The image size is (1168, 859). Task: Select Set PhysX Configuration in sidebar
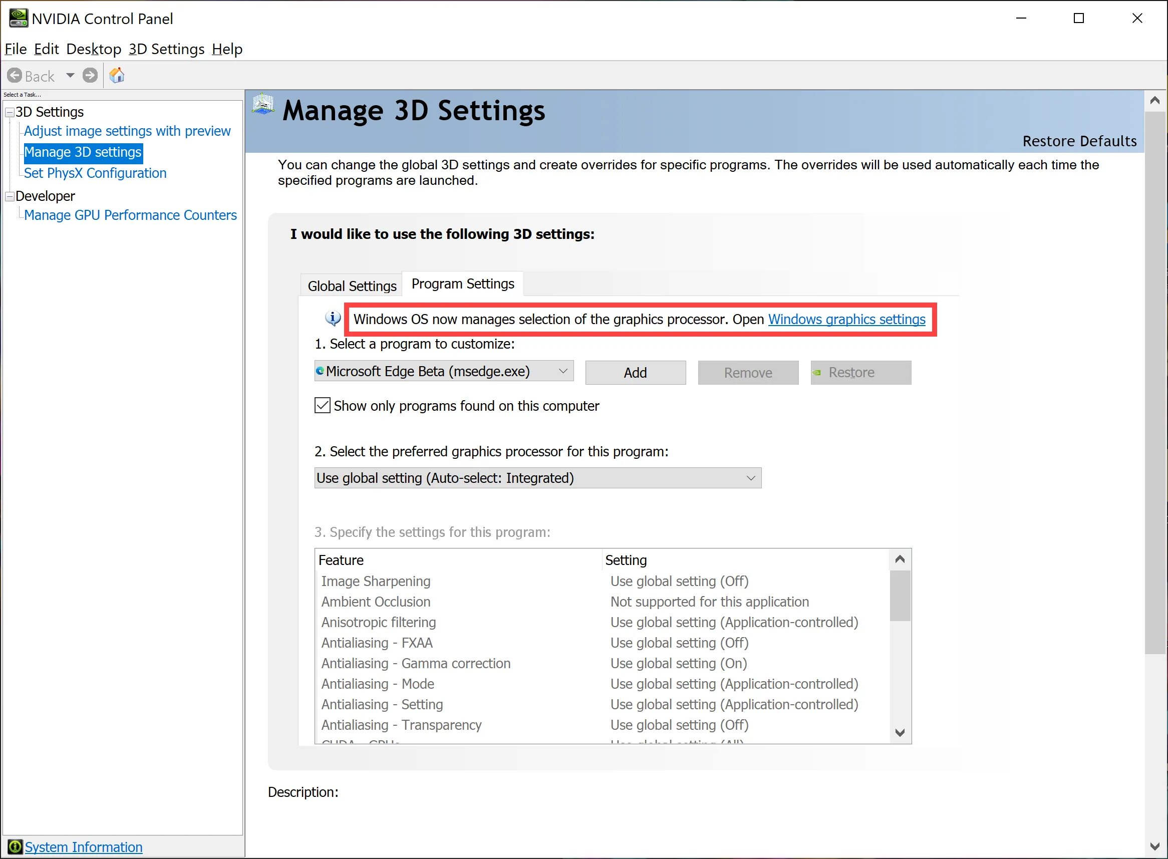pos(95,173)
